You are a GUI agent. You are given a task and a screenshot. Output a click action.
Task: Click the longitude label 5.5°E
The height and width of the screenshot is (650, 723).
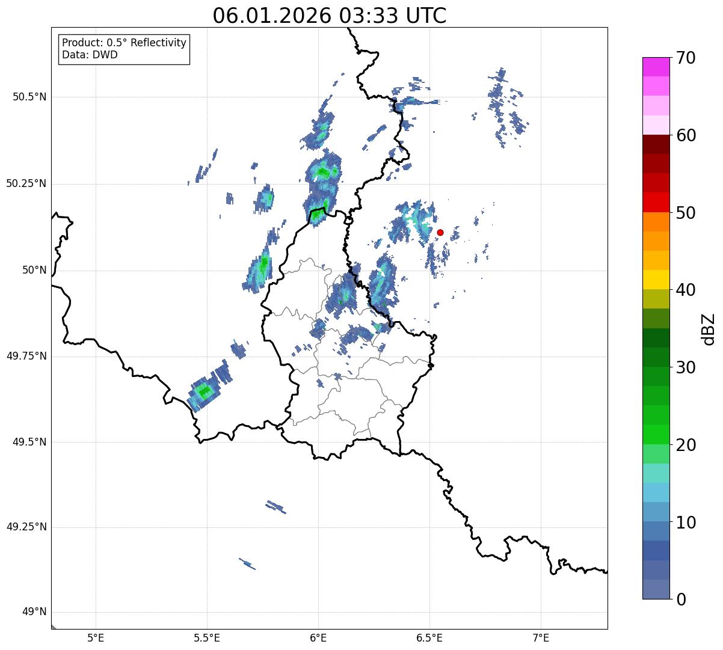tap(207, 637)
